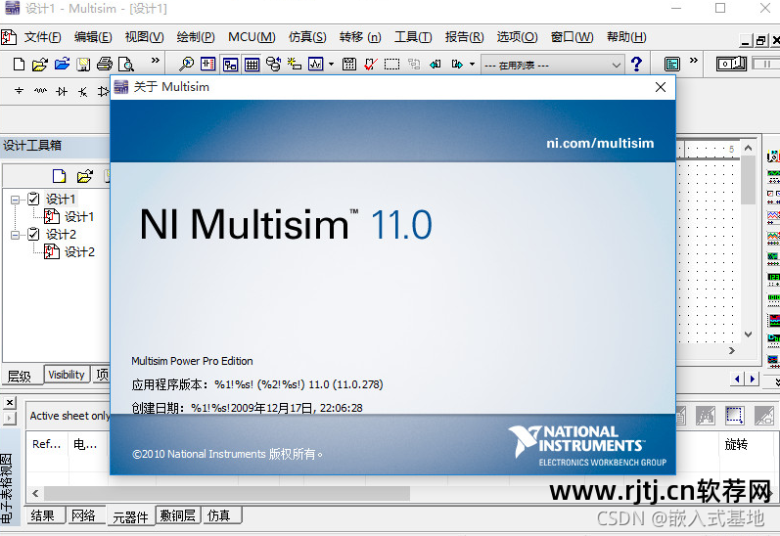Flip the simulation run switch
Viewport: 780px width, 536px height.
pos(731,65)
